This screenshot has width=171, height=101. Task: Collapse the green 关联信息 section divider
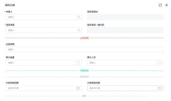[84, 70]
